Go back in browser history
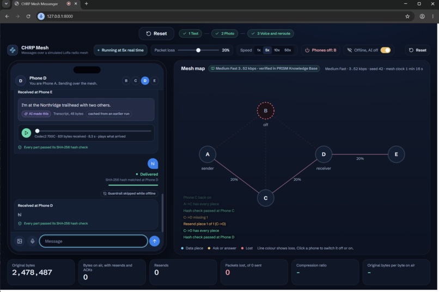 (x=7, y=16)
